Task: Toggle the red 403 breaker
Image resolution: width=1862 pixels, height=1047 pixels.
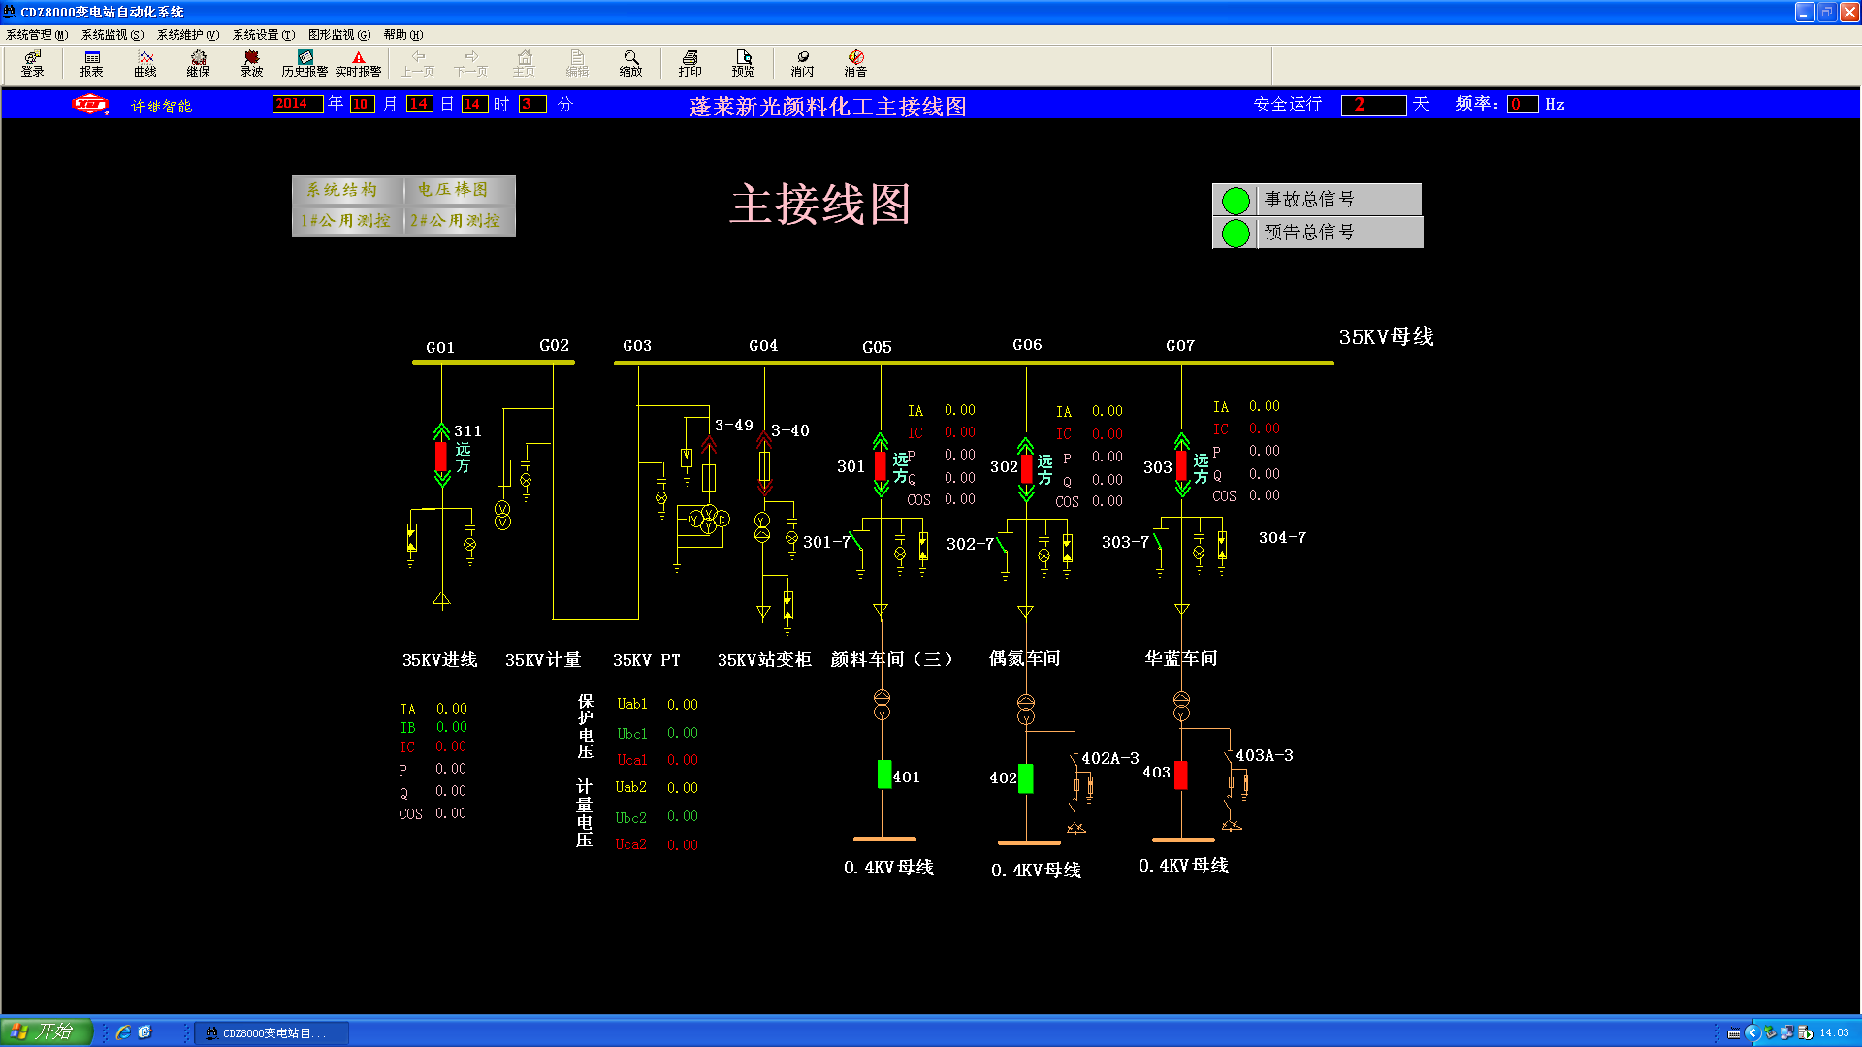Action: click(1181, 775)
